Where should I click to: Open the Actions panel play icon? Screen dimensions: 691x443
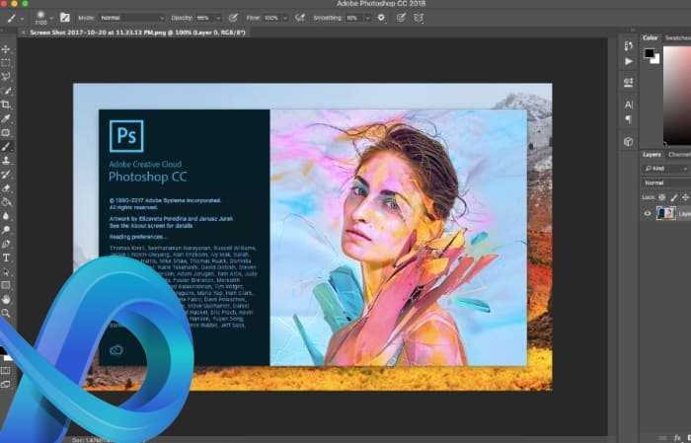pyautogui.click(x=629, y=61)
